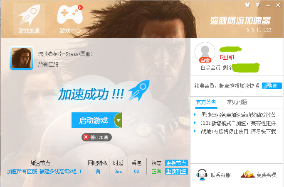Open the 黑沙台服免费加速活动 announcement
This screenshot has height=187, width=284.
pyautogui.click(x=238, y=115)
